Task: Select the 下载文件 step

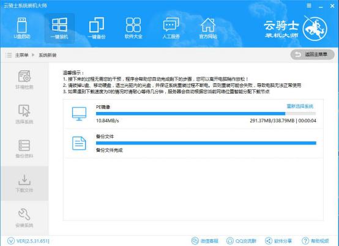Action: (24, 184)
